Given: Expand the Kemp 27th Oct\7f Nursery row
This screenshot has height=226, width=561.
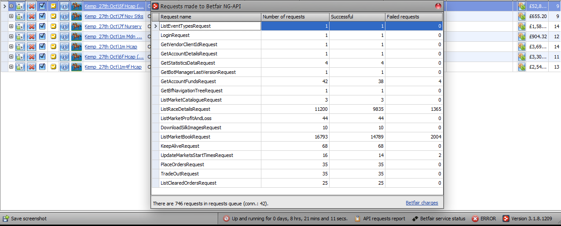Looking at the screenshot, I should pos(11,26).
